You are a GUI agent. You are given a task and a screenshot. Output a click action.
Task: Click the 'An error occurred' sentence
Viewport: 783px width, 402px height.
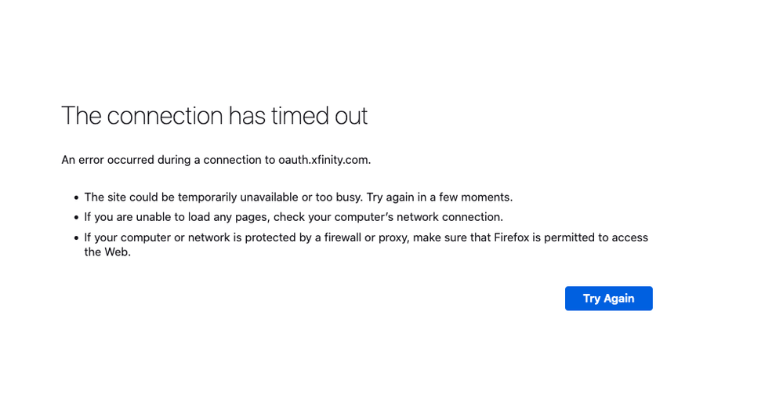216,160
